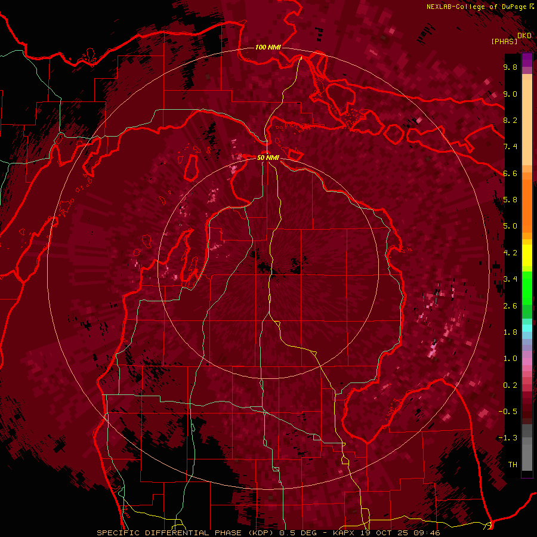Click the yellow segment of the color bar

point(527,255)
